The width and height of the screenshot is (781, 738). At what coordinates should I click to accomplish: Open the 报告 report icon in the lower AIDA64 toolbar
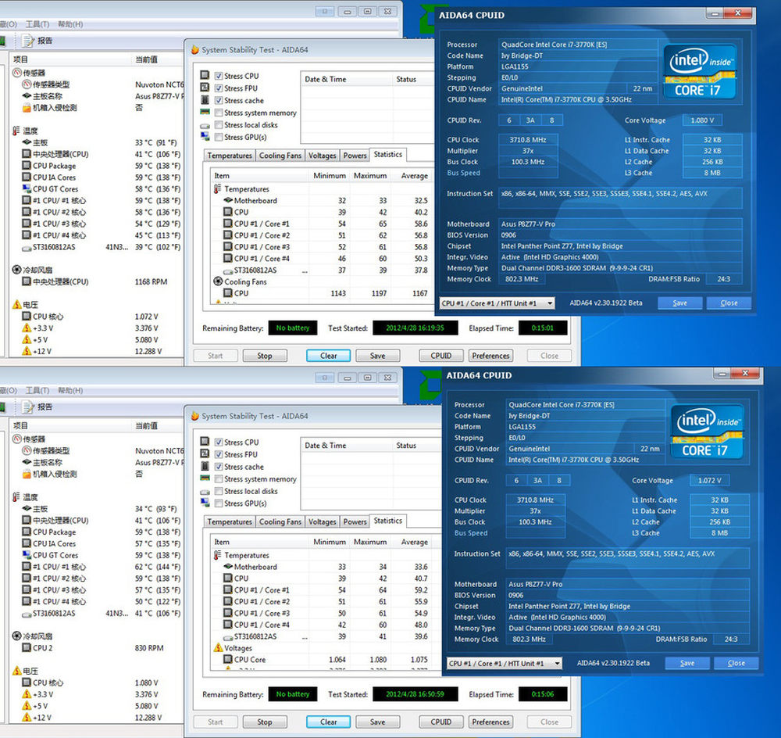tap(28, 407)
